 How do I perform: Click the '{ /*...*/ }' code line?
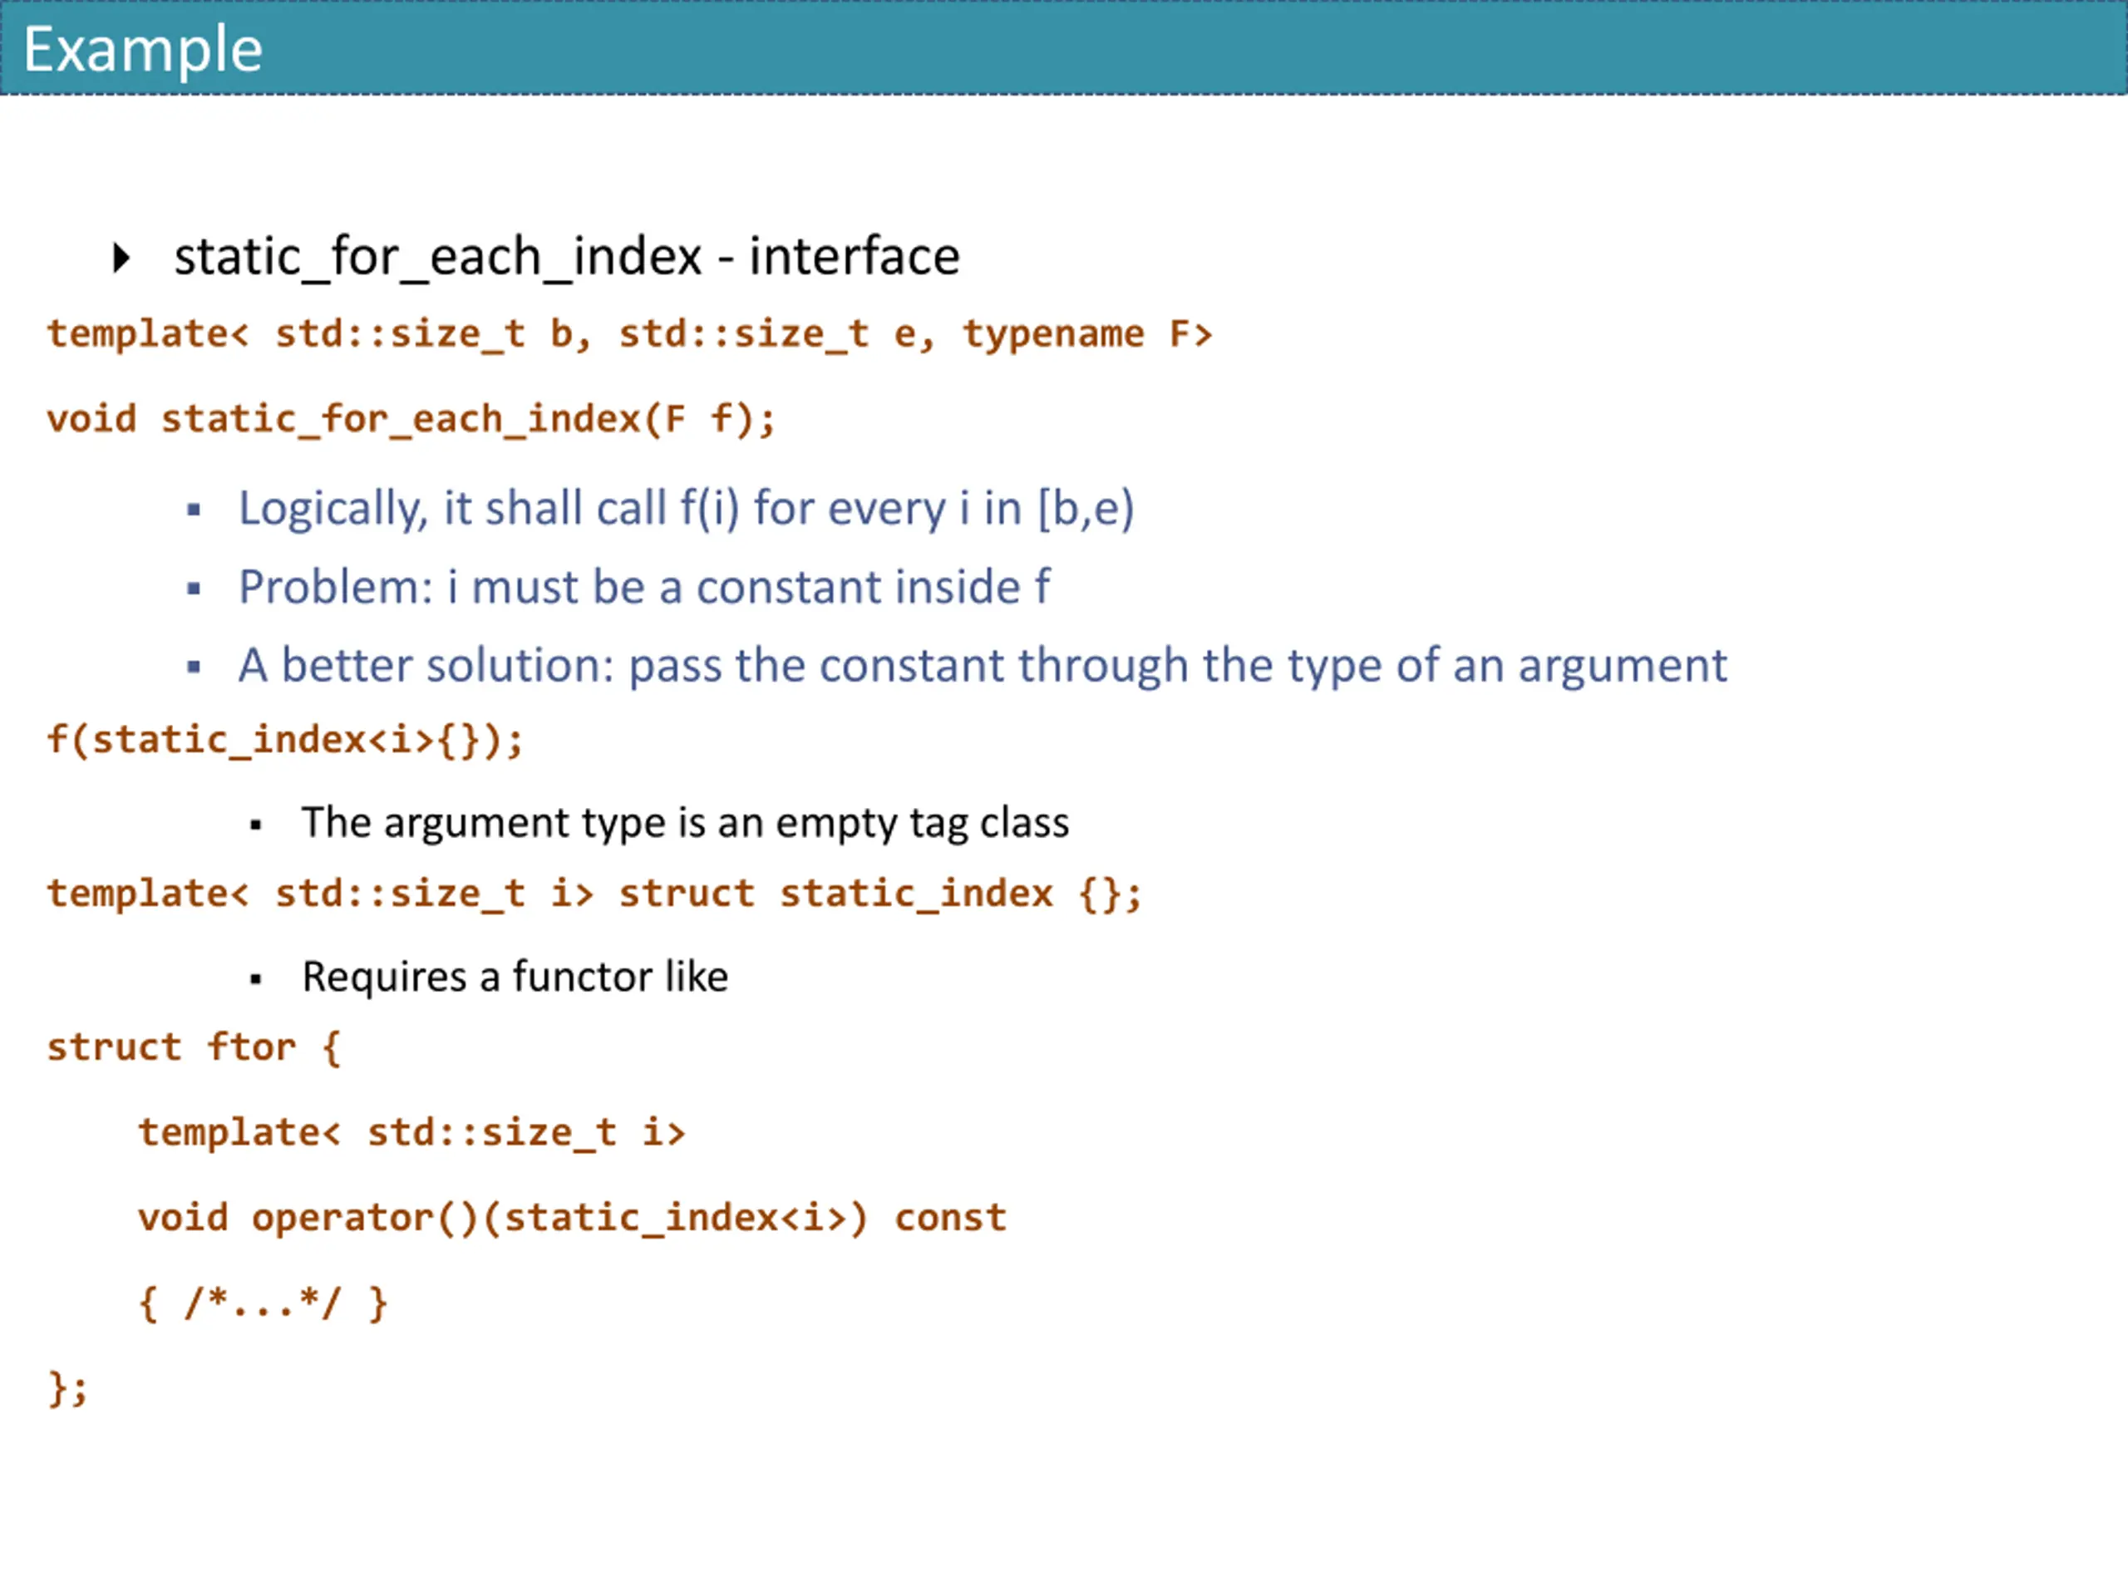[x=264, y=1303]
